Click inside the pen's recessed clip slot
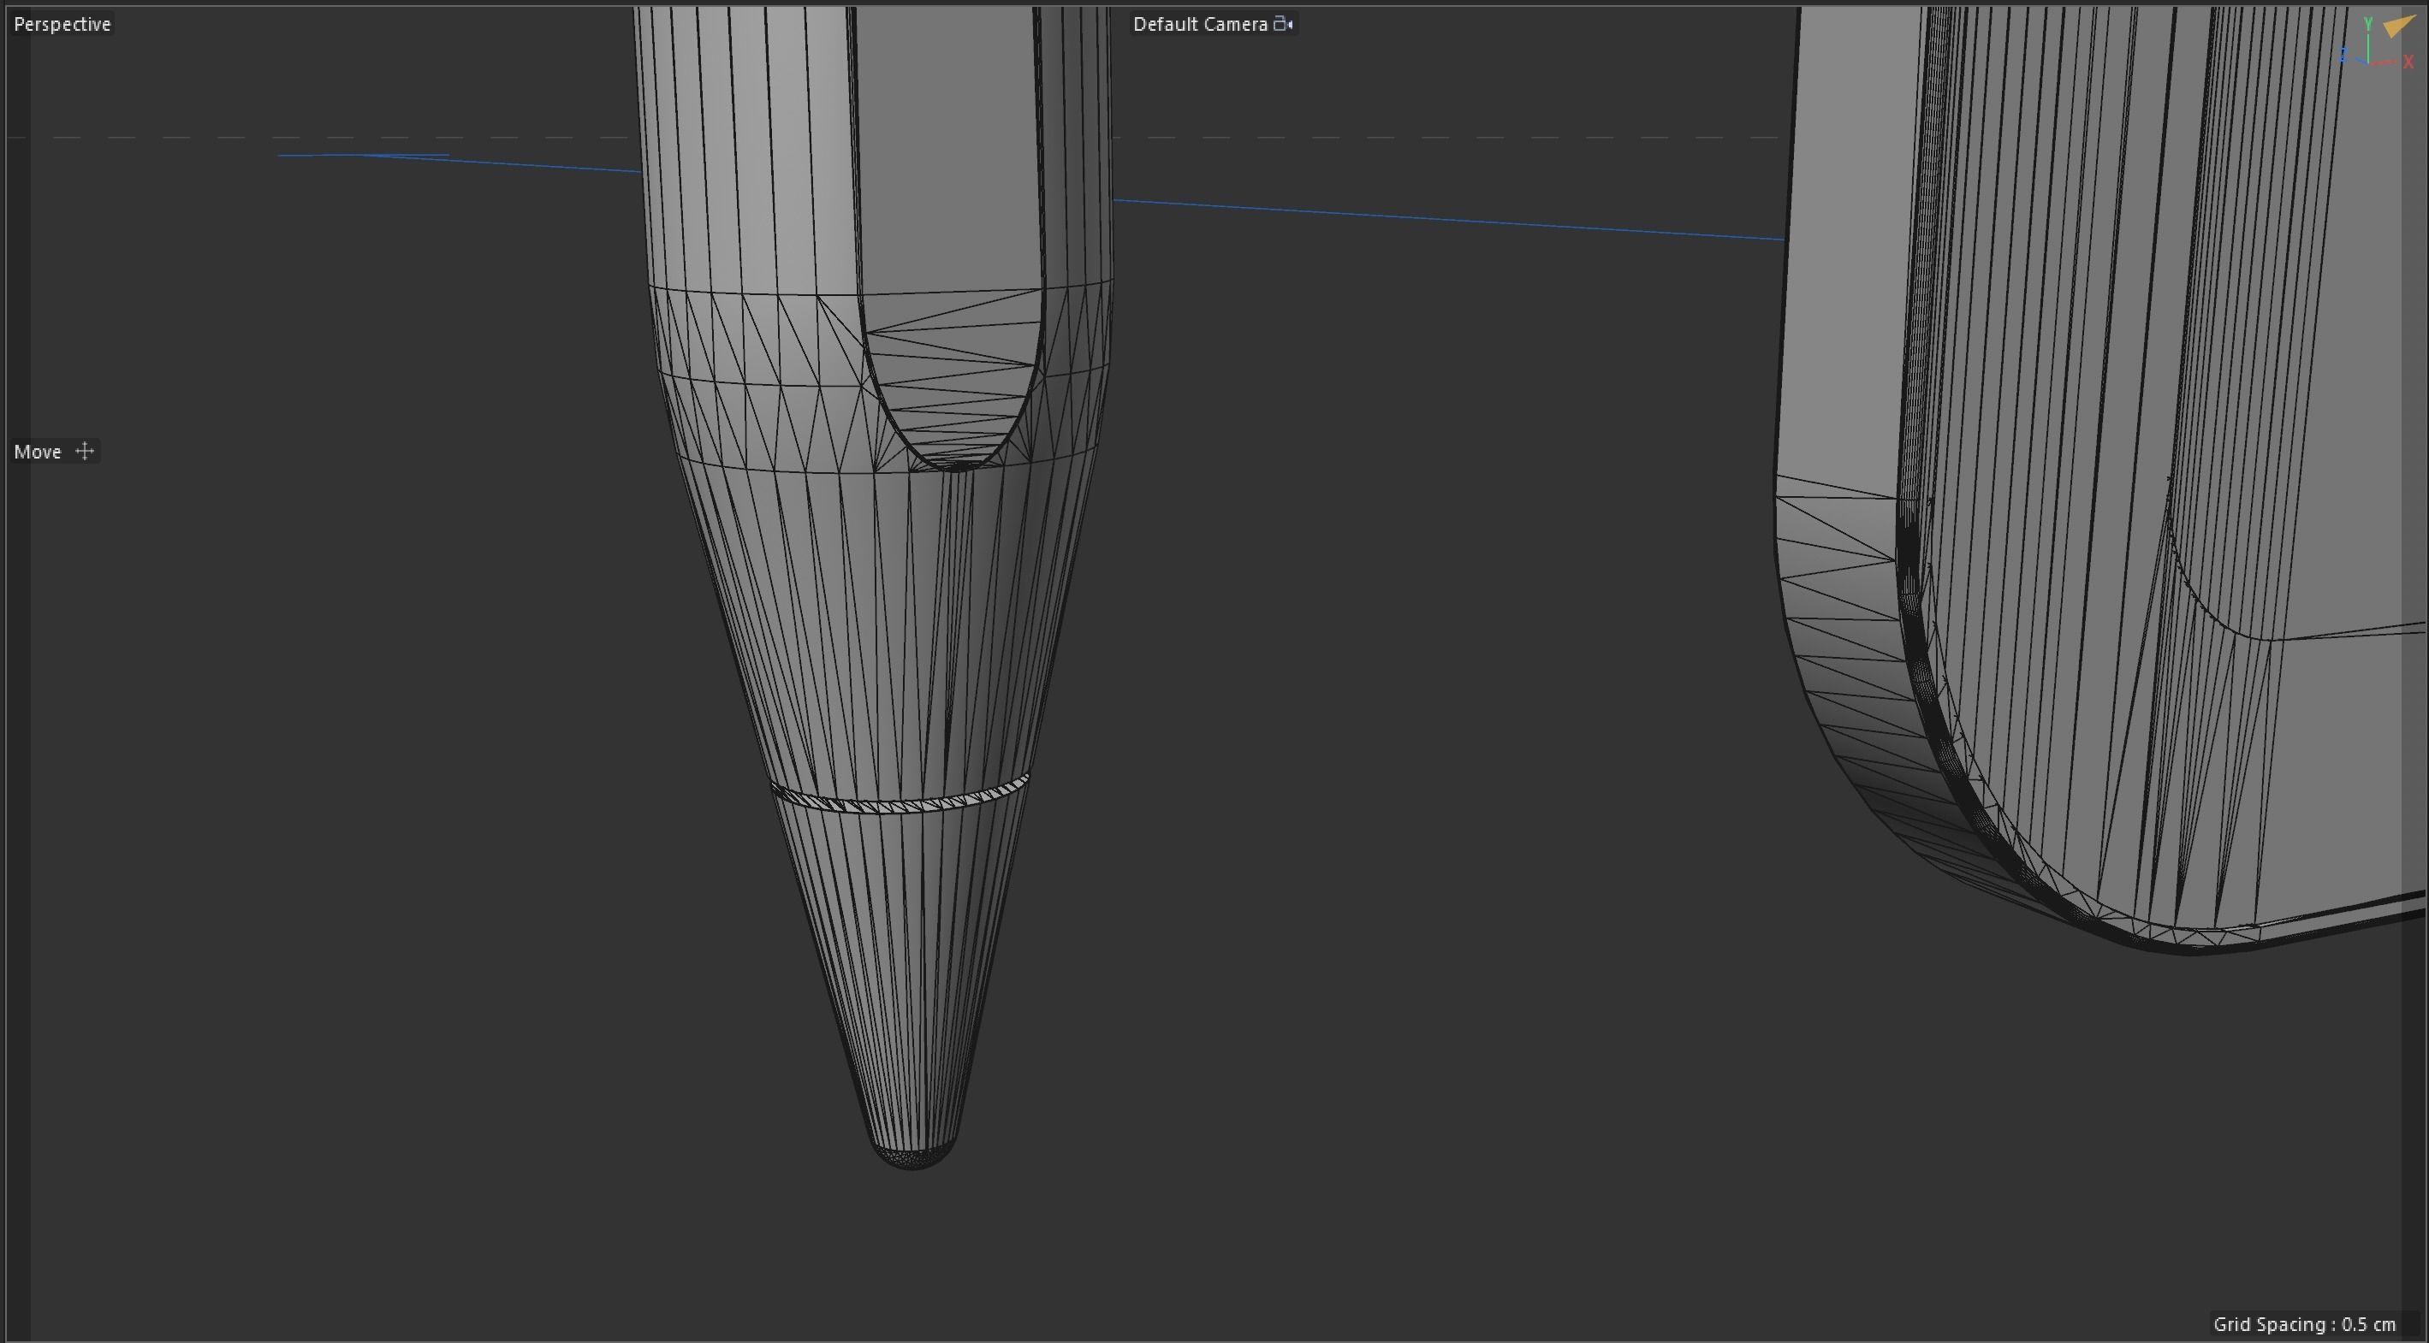Image resolution: width=2429 pixels, height=1343 pixels. coord(947,188)
